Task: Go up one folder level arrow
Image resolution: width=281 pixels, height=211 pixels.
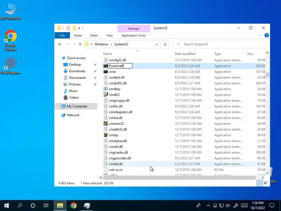Action: [x=80, y=44]
